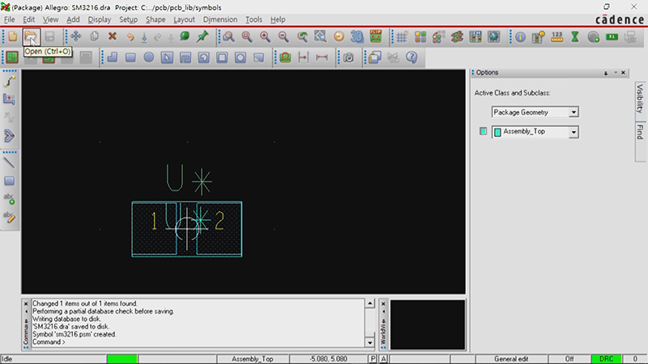Click Assembly_Top in the status bar
This screenshot has height=364, width=648.
pos(252,359)
